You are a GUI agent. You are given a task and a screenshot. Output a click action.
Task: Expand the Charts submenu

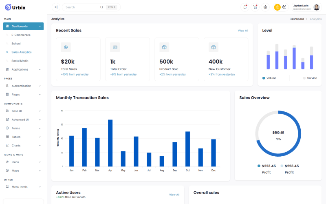click(x=23, y=145)
